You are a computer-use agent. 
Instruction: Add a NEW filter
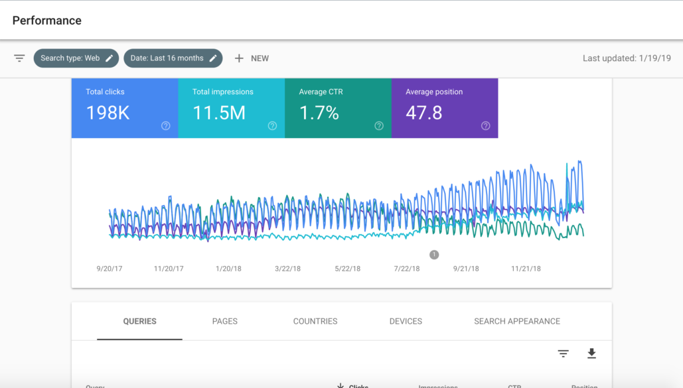(x=252, y=58)
